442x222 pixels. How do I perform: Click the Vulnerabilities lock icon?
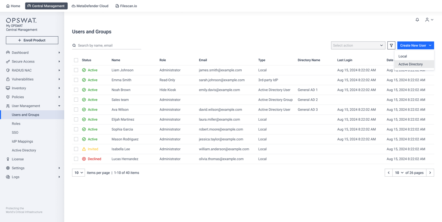tap(8, 79)
